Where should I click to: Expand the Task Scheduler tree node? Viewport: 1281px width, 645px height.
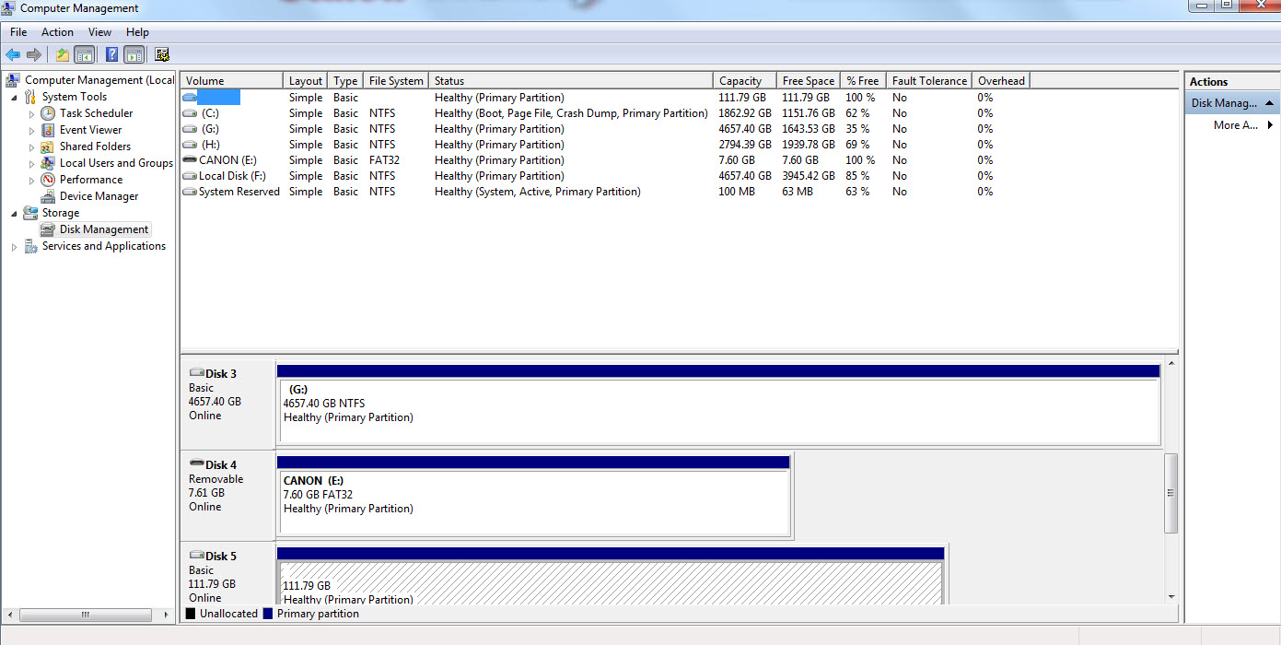pos(30,112)
